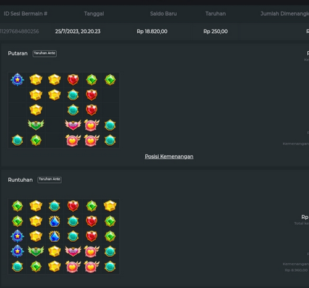
Task: Tap red heart gem in Runtuhan grid's third row
Action: tap(91, 236)
